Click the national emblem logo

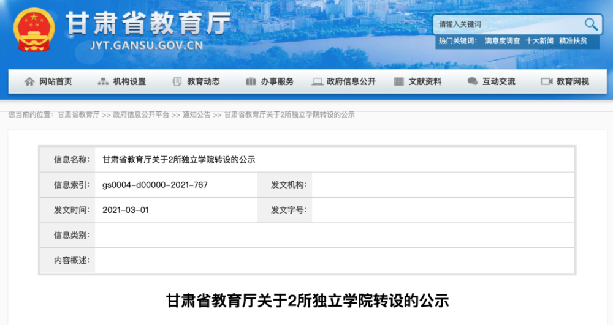[34, 29]
